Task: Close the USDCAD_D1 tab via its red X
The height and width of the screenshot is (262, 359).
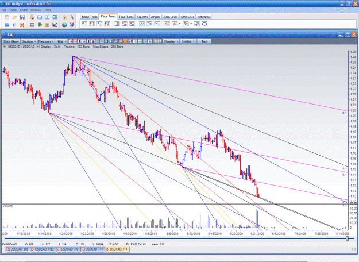Action: 9,249
